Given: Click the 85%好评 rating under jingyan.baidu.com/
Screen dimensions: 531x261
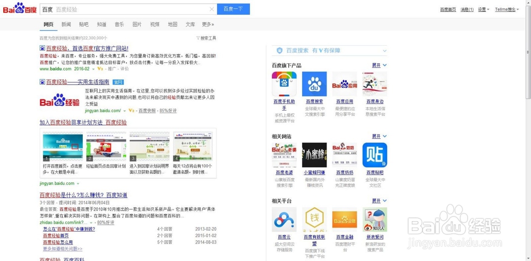Looking at the screenshot, I should click(168, 111).
